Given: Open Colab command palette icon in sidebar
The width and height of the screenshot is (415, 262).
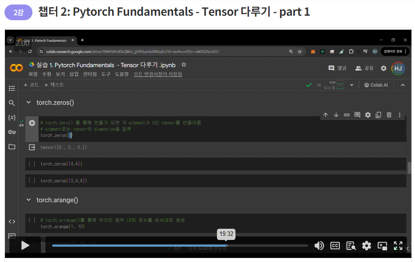Looking at the screenshot, I should [x=12, y=235].
